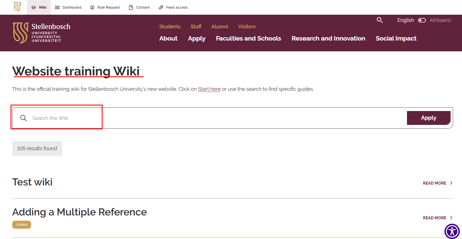
Task: Click the 105 results found label
Action: [37, 149]
